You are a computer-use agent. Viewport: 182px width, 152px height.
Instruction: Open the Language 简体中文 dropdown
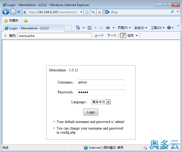click(101, 102)
